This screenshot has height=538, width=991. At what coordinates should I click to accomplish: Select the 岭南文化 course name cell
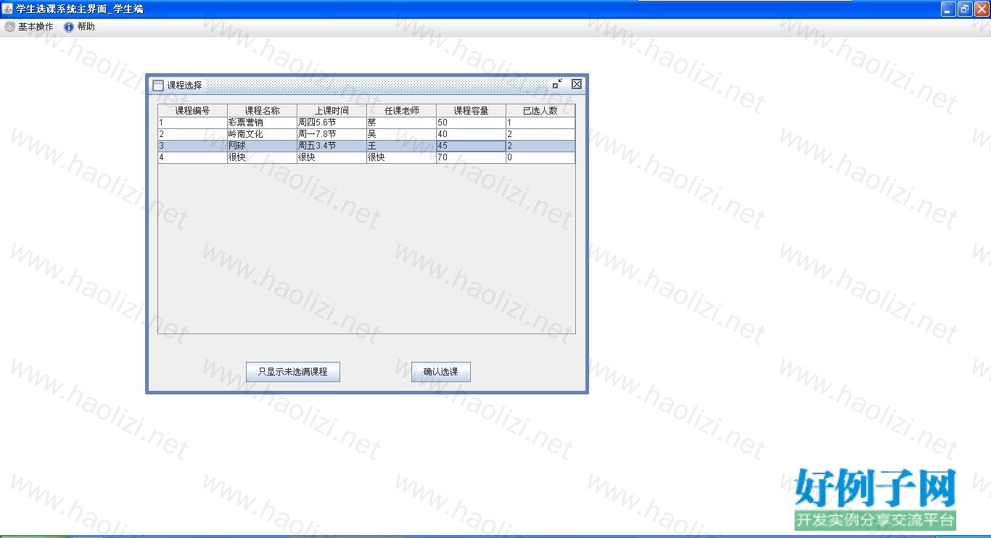click(x=262, y=134)
